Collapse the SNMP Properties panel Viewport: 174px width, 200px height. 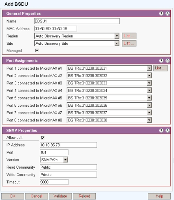pyautogui.click(x=167, y=130)
